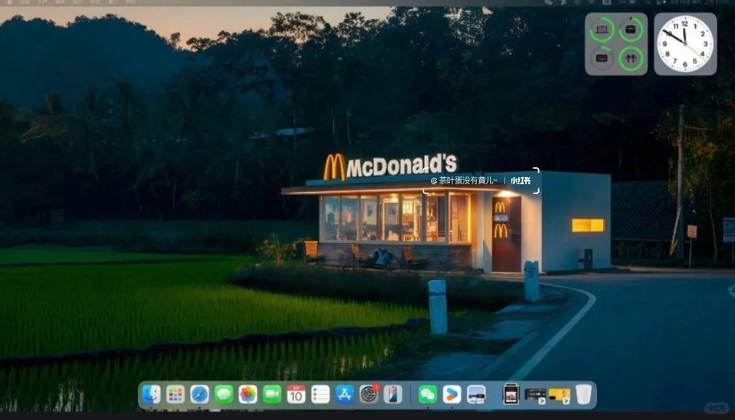
Task: Restore the yellow minimized window thumbnail in the Dock
Action: coord(559,395)
